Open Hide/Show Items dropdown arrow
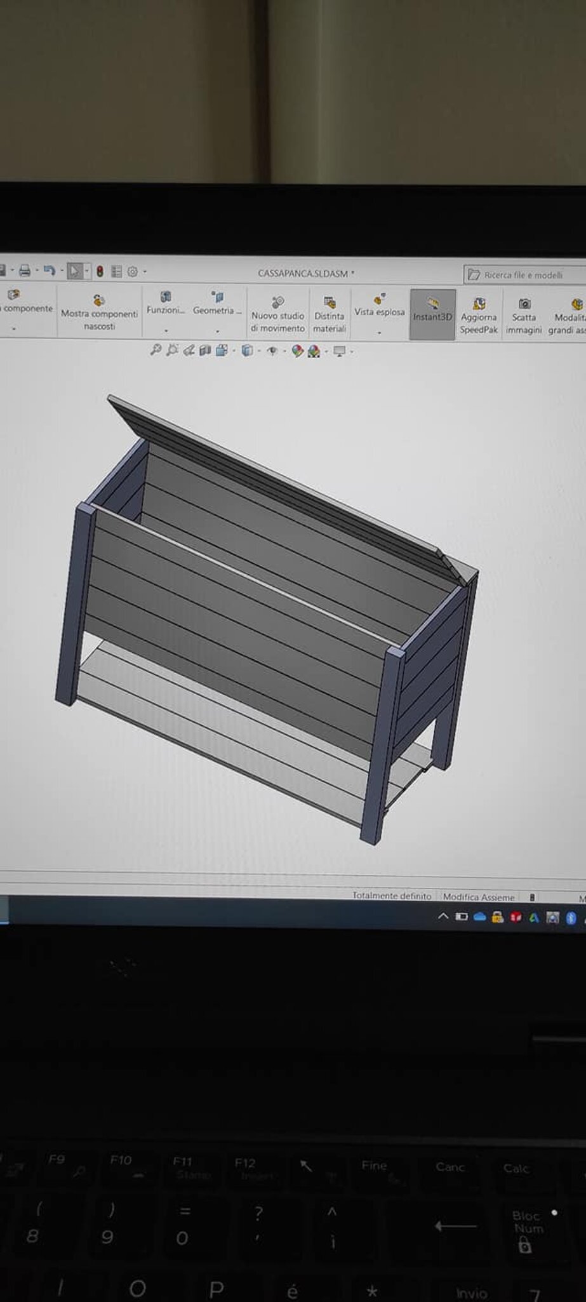Screen dimensions: 586x1302 pyautogui.click(x=284, y=351)
